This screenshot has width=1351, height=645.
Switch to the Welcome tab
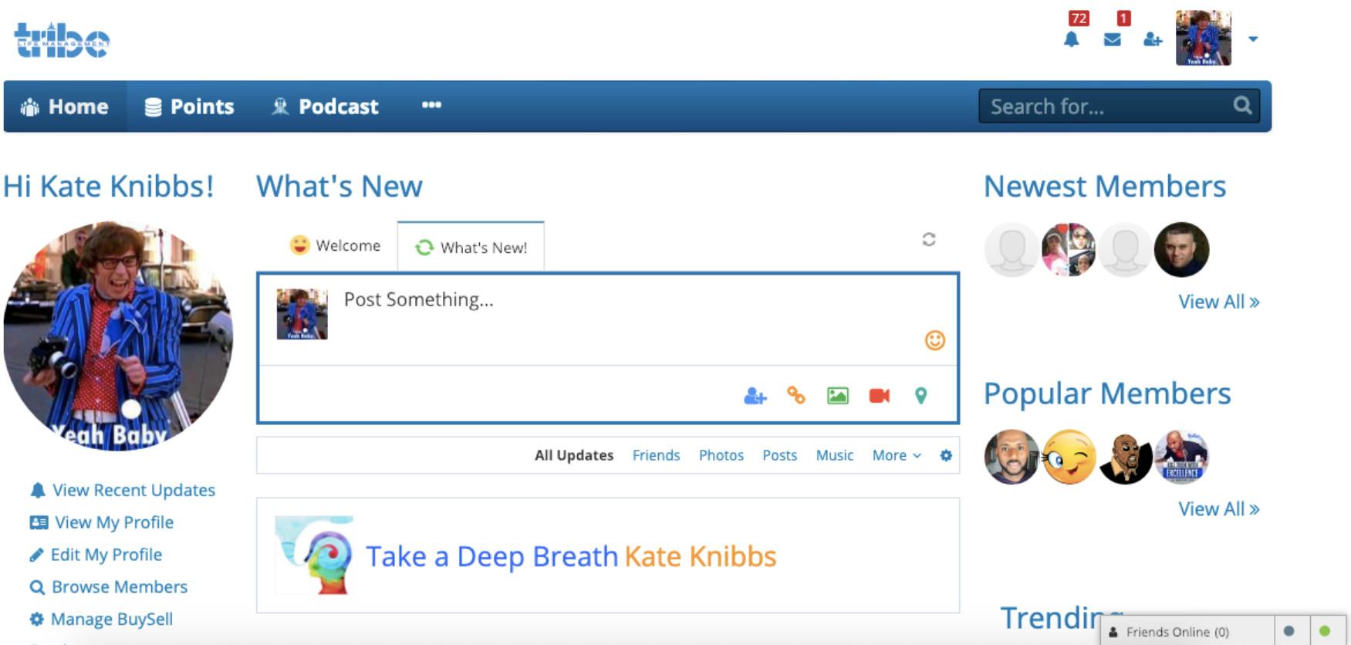(335, 245)
